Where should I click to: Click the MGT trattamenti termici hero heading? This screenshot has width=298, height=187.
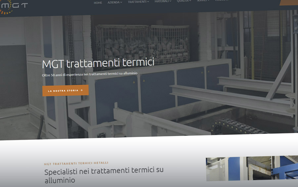click(98, 63)
